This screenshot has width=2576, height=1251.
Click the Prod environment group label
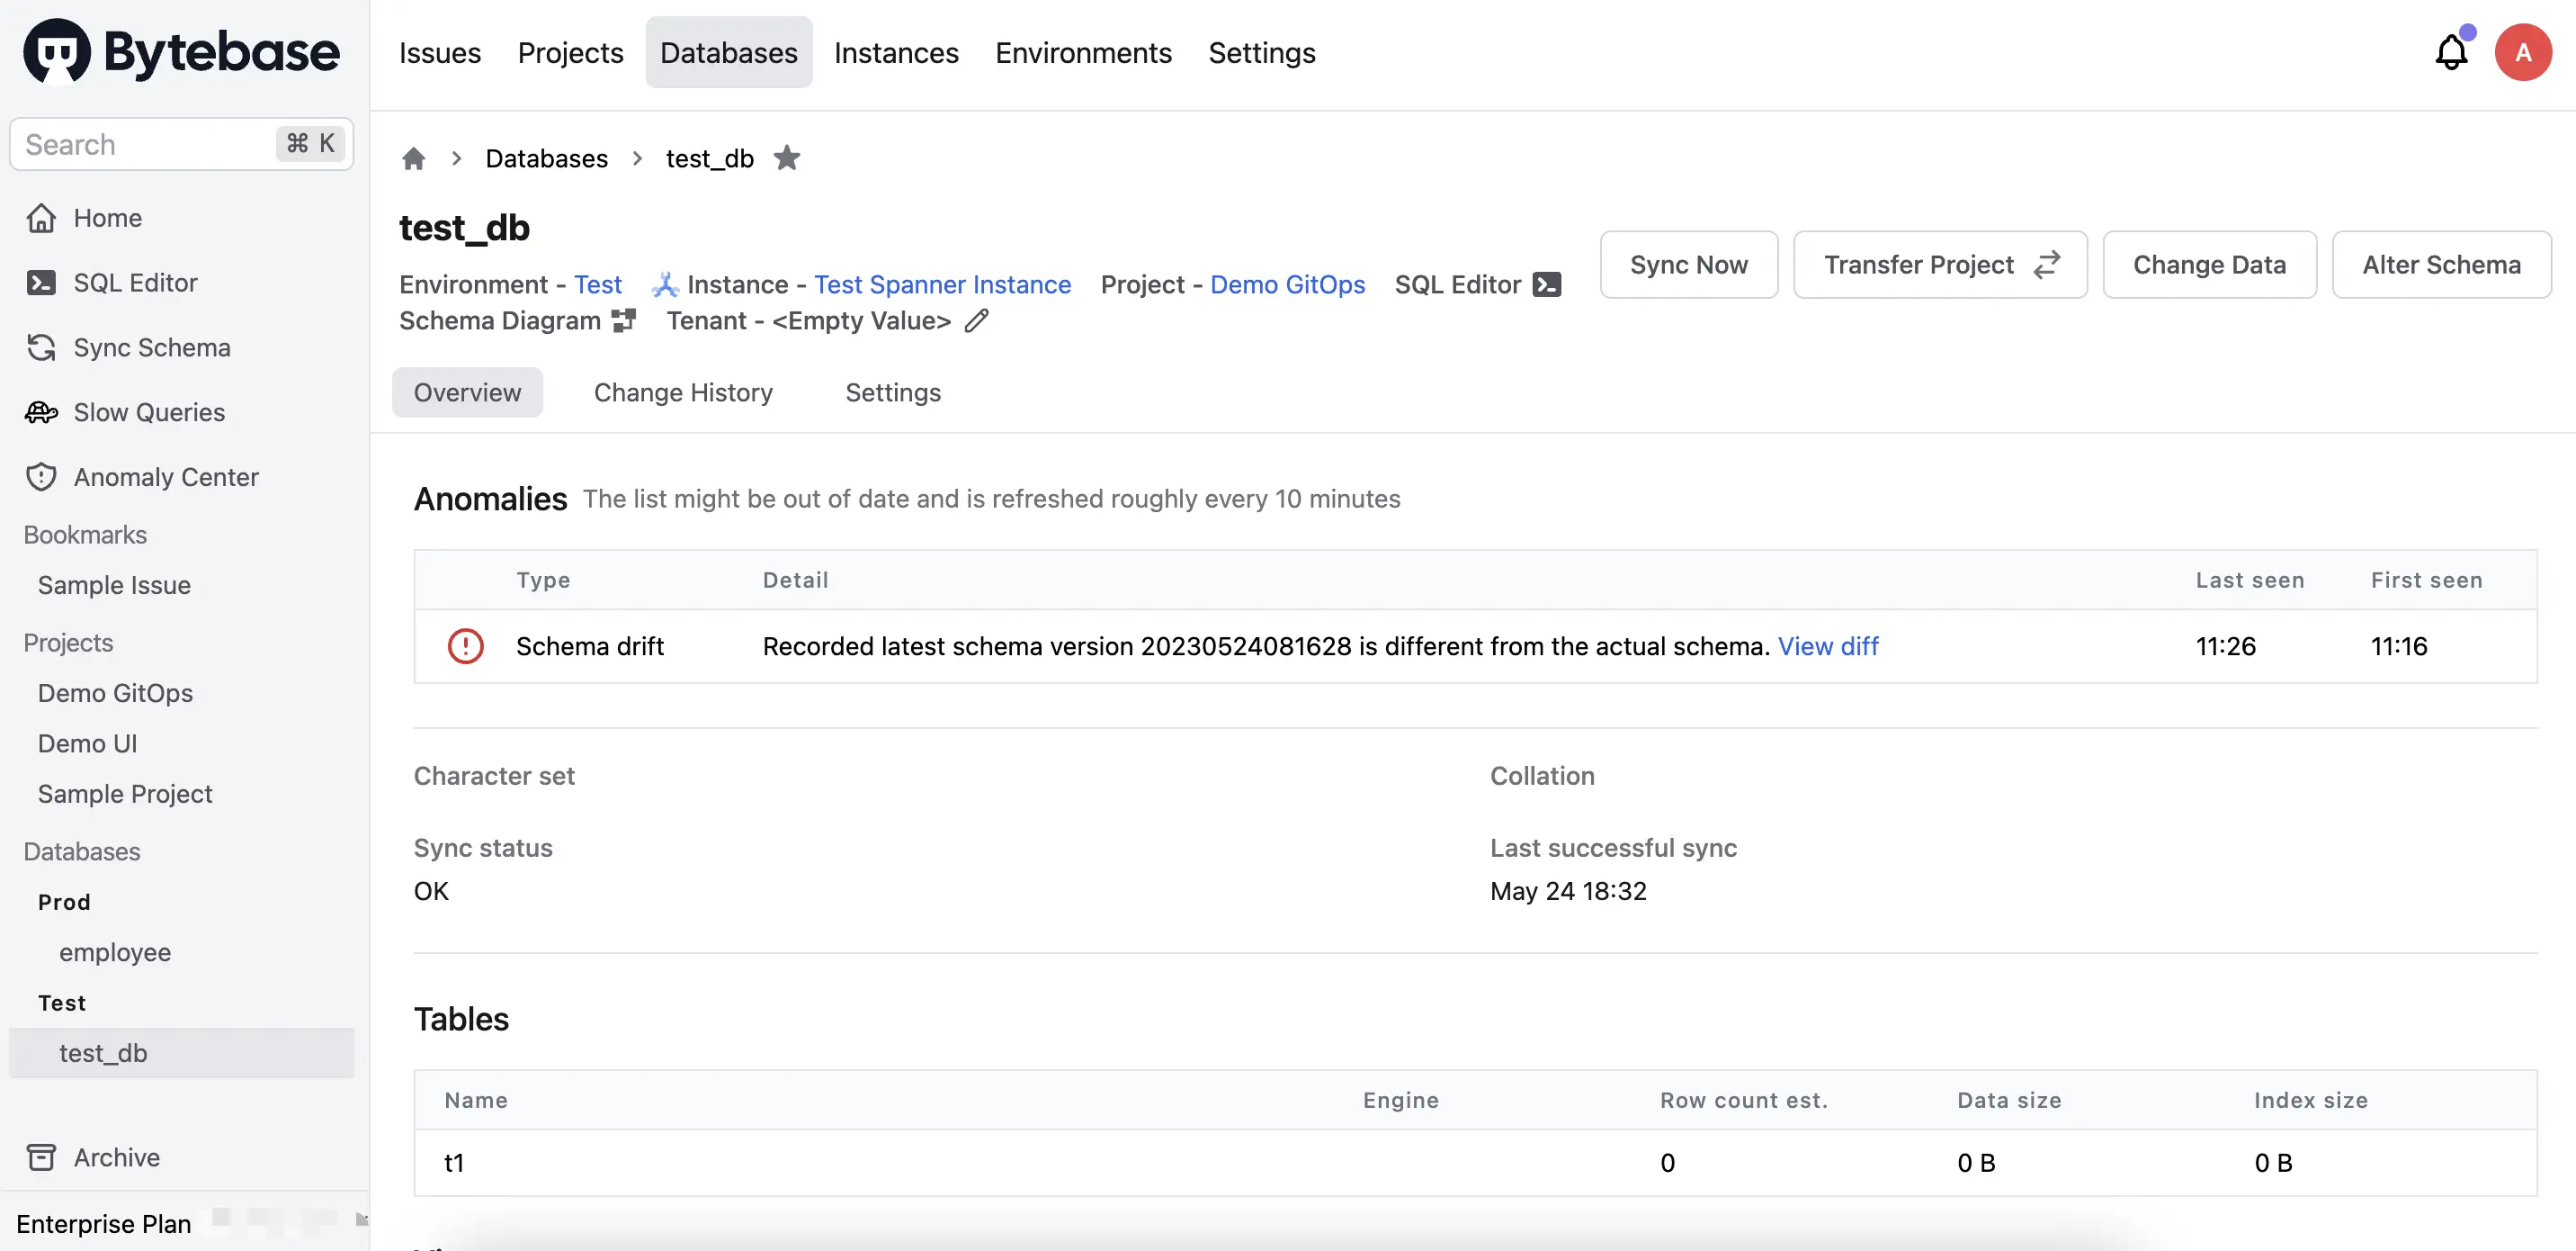[x=64, y=902]
